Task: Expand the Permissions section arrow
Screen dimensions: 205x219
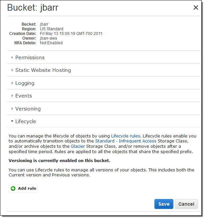Action: coord(12,58)
